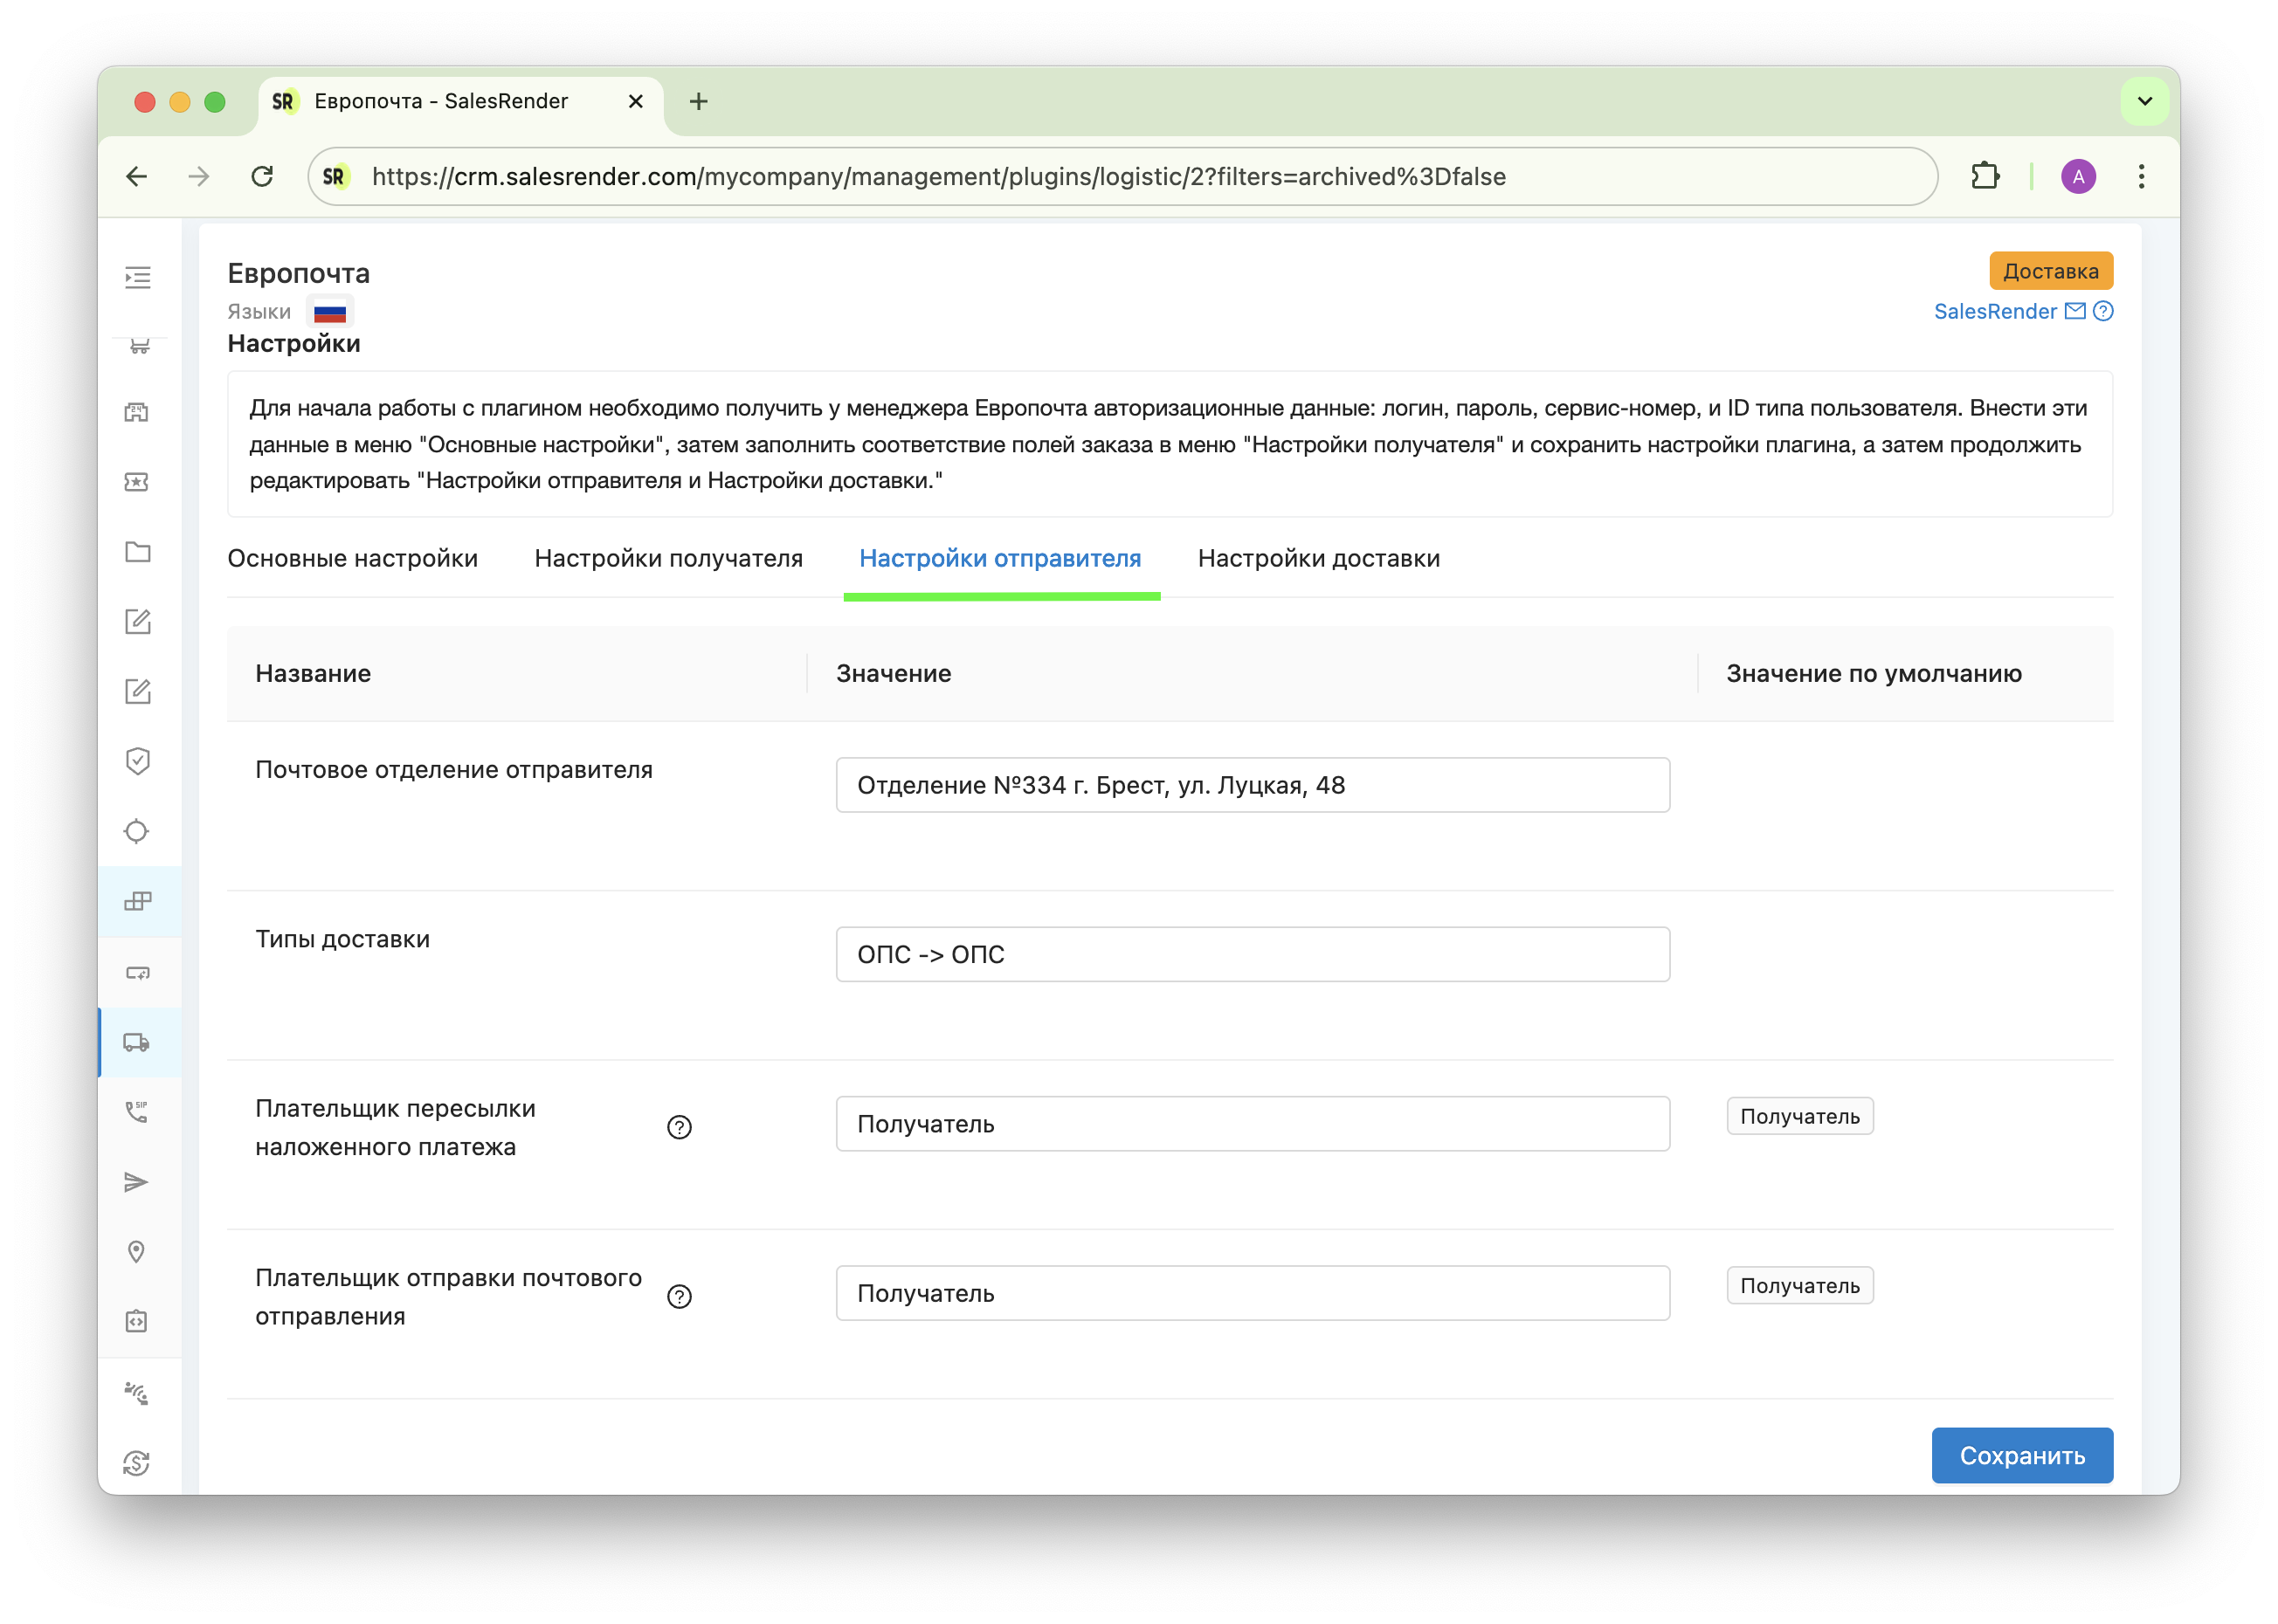Open the crosshair target sidebar icon
The image size is (2278, 1624).
point(137,831)
